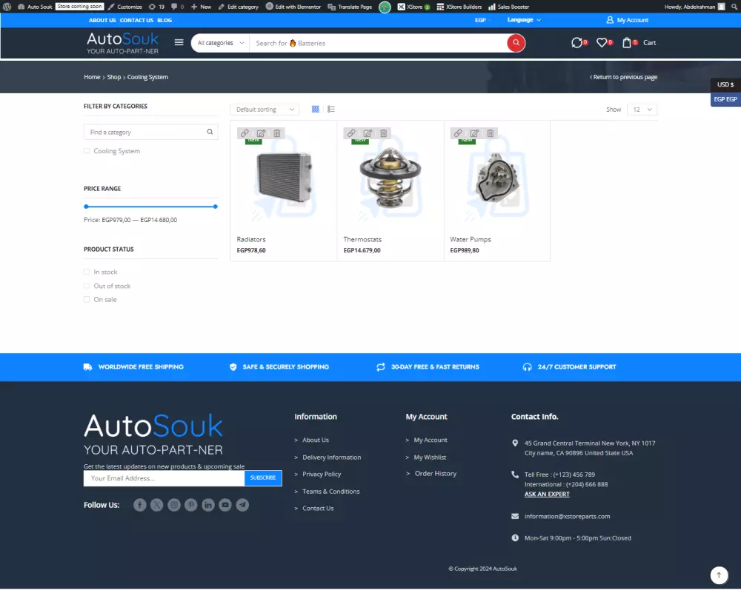This screenshot has height=590, width=741.
Task: Click the back-to-top arrow button
Action: (719, 575)
